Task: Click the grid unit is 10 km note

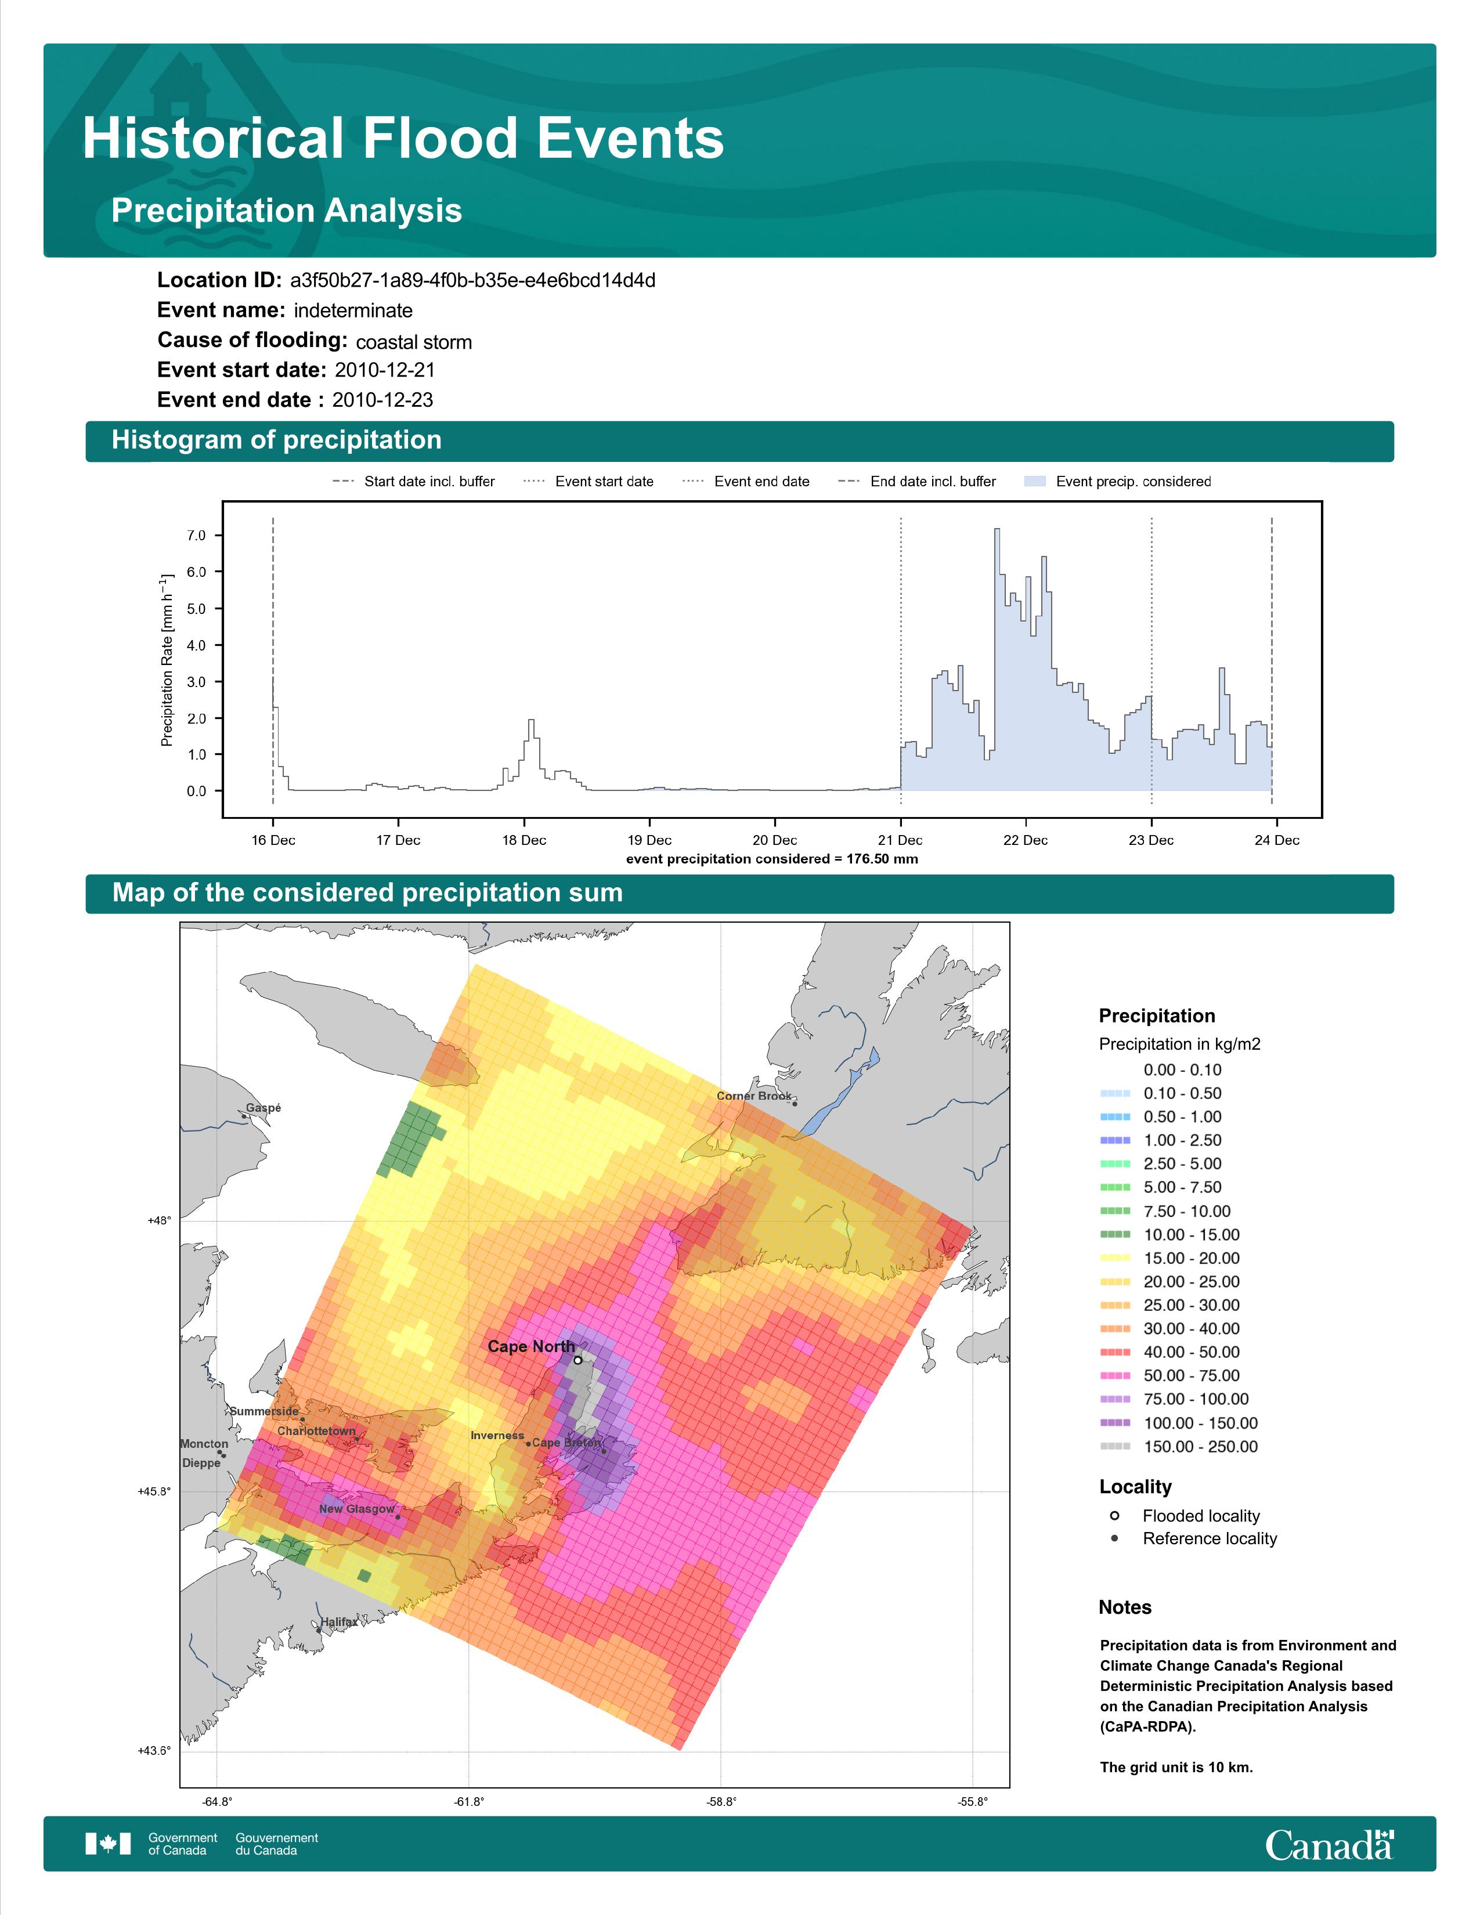Action: click(x=1176, y=1767)
